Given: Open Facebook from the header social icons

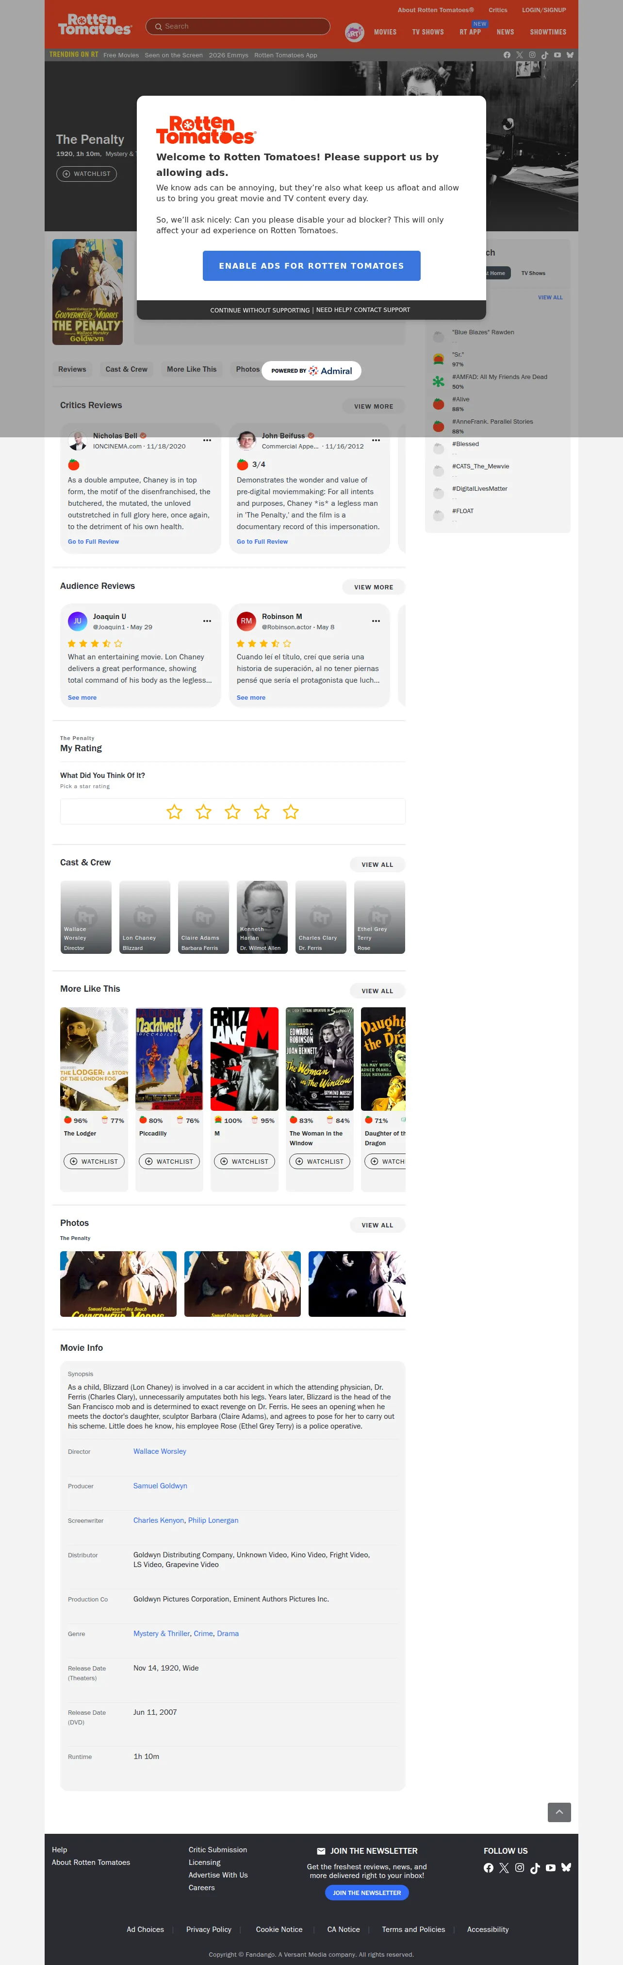Looking at the screenshot, I should (x=507, y=55).
